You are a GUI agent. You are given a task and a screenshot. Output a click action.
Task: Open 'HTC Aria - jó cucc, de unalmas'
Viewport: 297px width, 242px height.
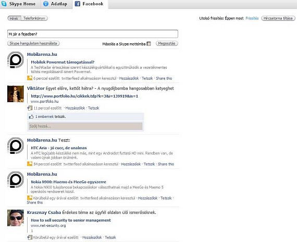(59, 148)
